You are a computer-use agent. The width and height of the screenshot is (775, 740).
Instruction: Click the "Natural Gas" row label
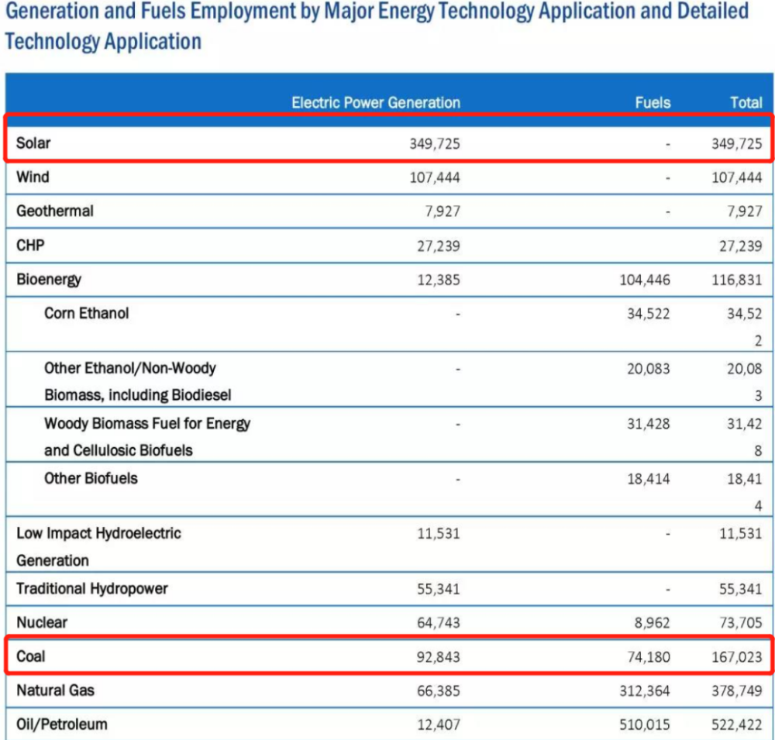pos(55,690)
